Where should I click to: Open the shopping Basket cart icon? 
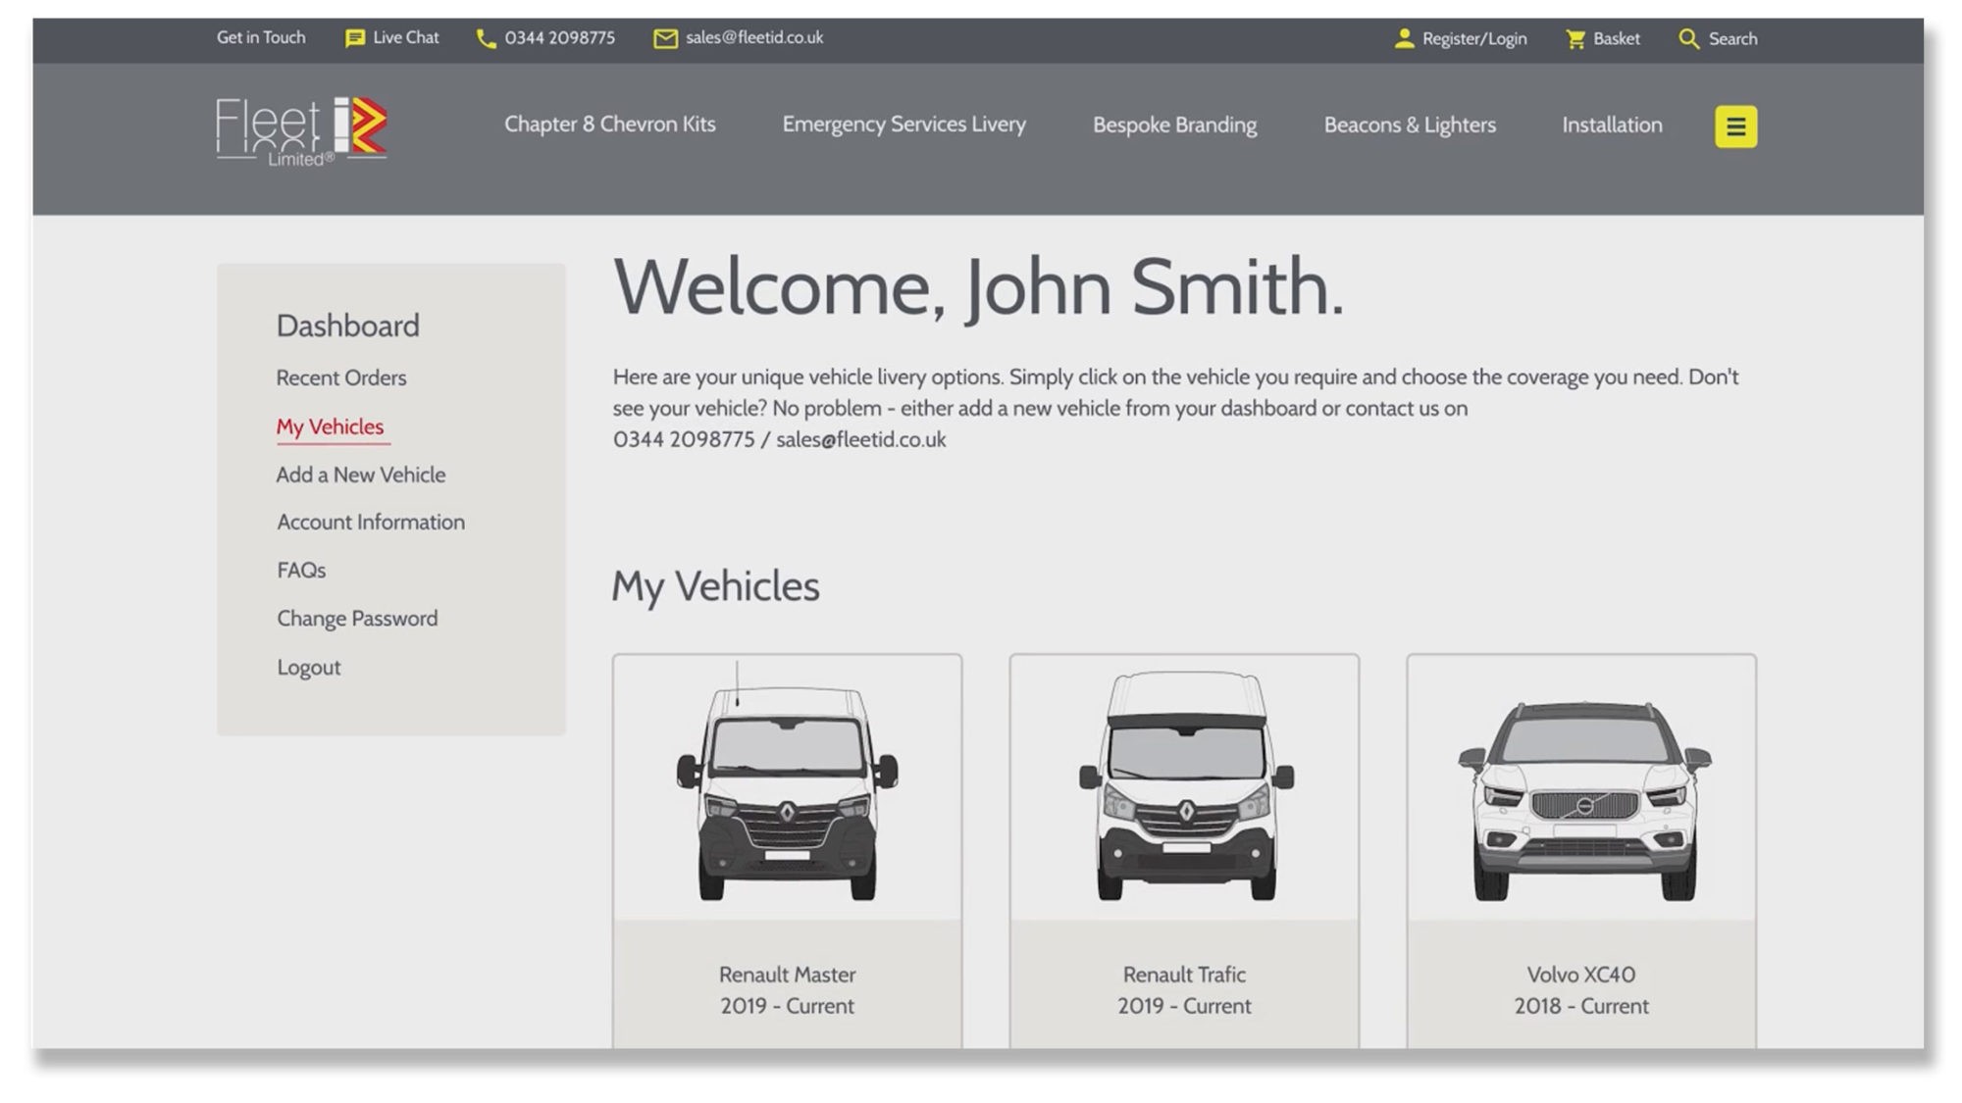pos(1575,38)
